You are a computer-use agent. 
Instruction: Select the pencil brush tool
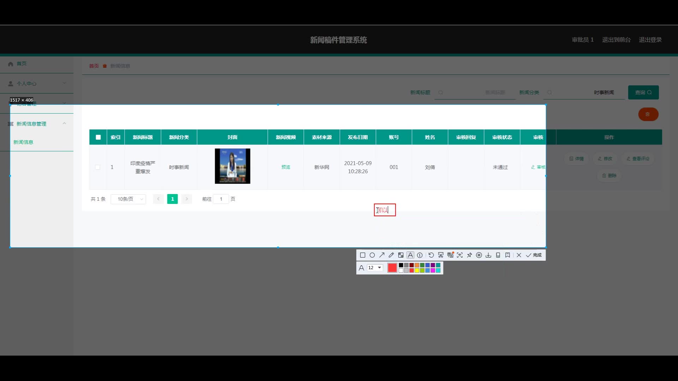click(391, 255)
